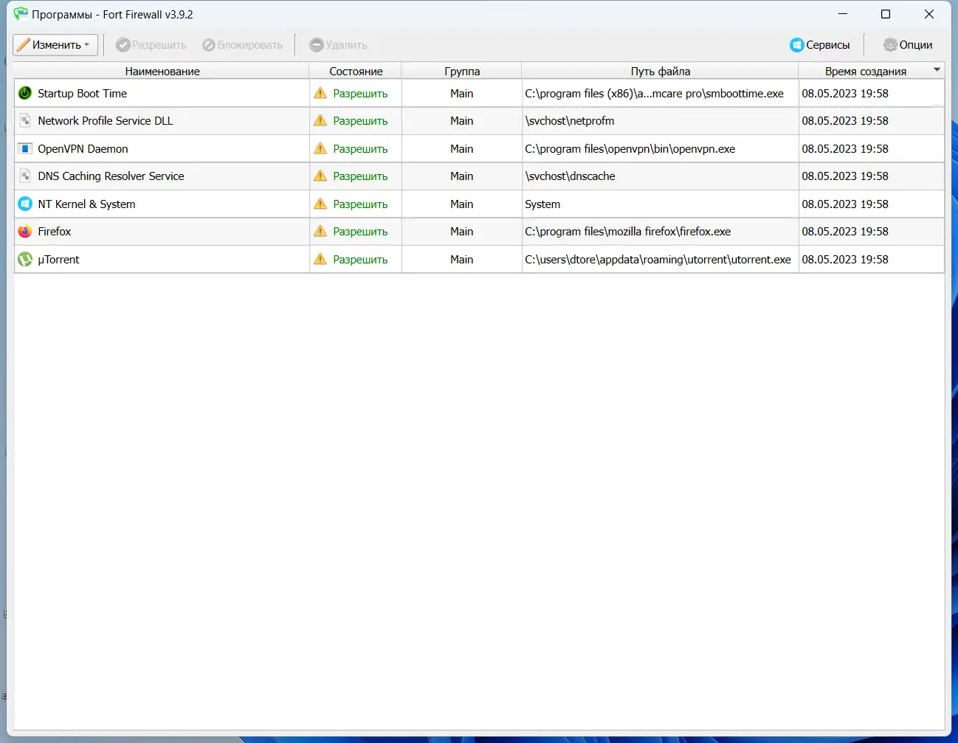This screenshot has width=958, height=743.
Task: Click the Удалить toolbar button
Action: [x=338, y=45]
